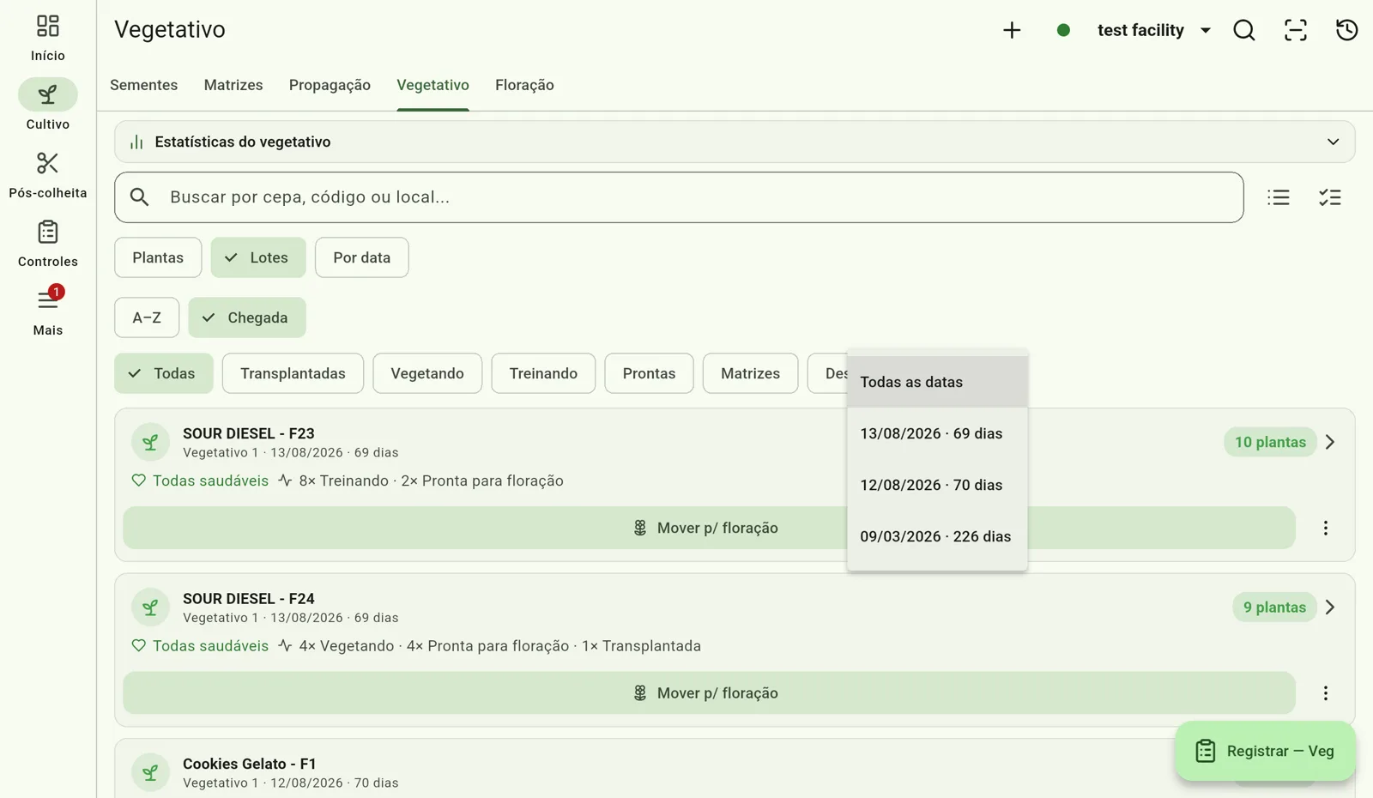Viewport: 1373px width, 798px height.
Task: Click Mover p/ floração for SOUR DIESEL - F24
Action: tap(709, 692)
